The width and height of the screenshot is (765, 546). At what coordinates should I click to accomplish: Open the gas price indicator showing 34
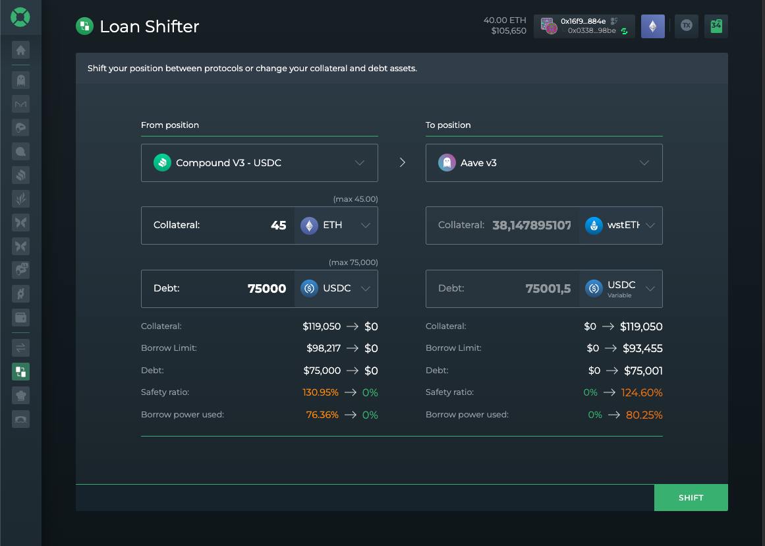(x=716, y=26)
